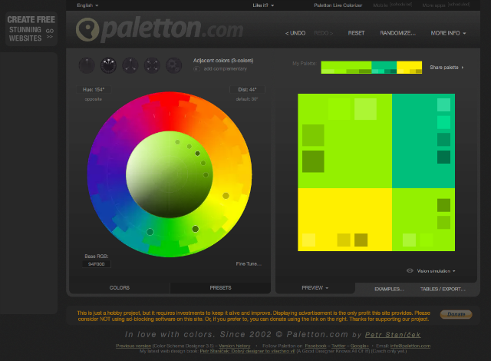Click the My Palette color strip

tap(371, 68)
